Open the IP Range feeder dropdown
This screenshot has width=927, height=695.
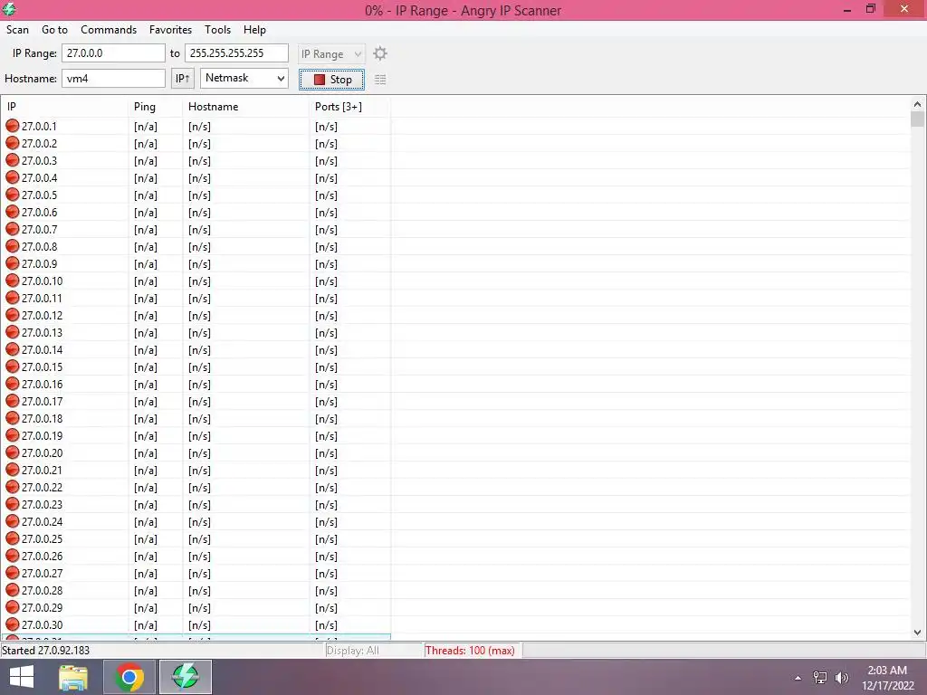click(331, 53)
